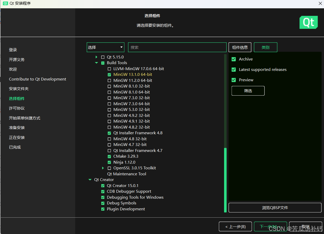The width and height of the screenshot is (324, 234).
Task: Click the Qt logo in the header
Action: (x=309, y=22)
